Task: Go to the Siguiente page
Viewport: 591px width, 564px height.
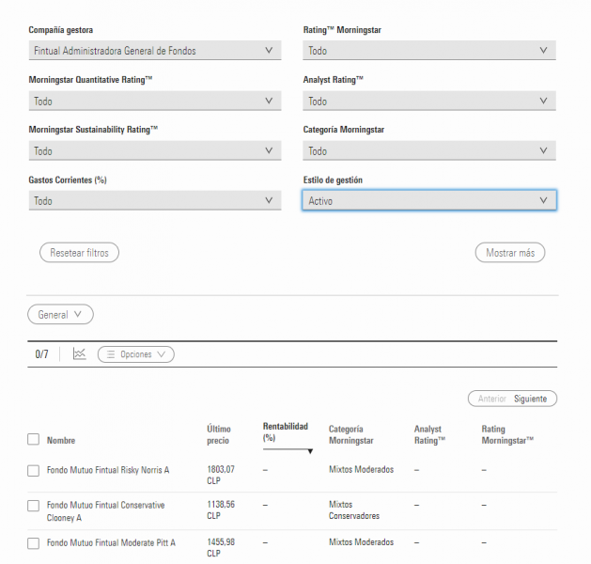Action: 534,399
